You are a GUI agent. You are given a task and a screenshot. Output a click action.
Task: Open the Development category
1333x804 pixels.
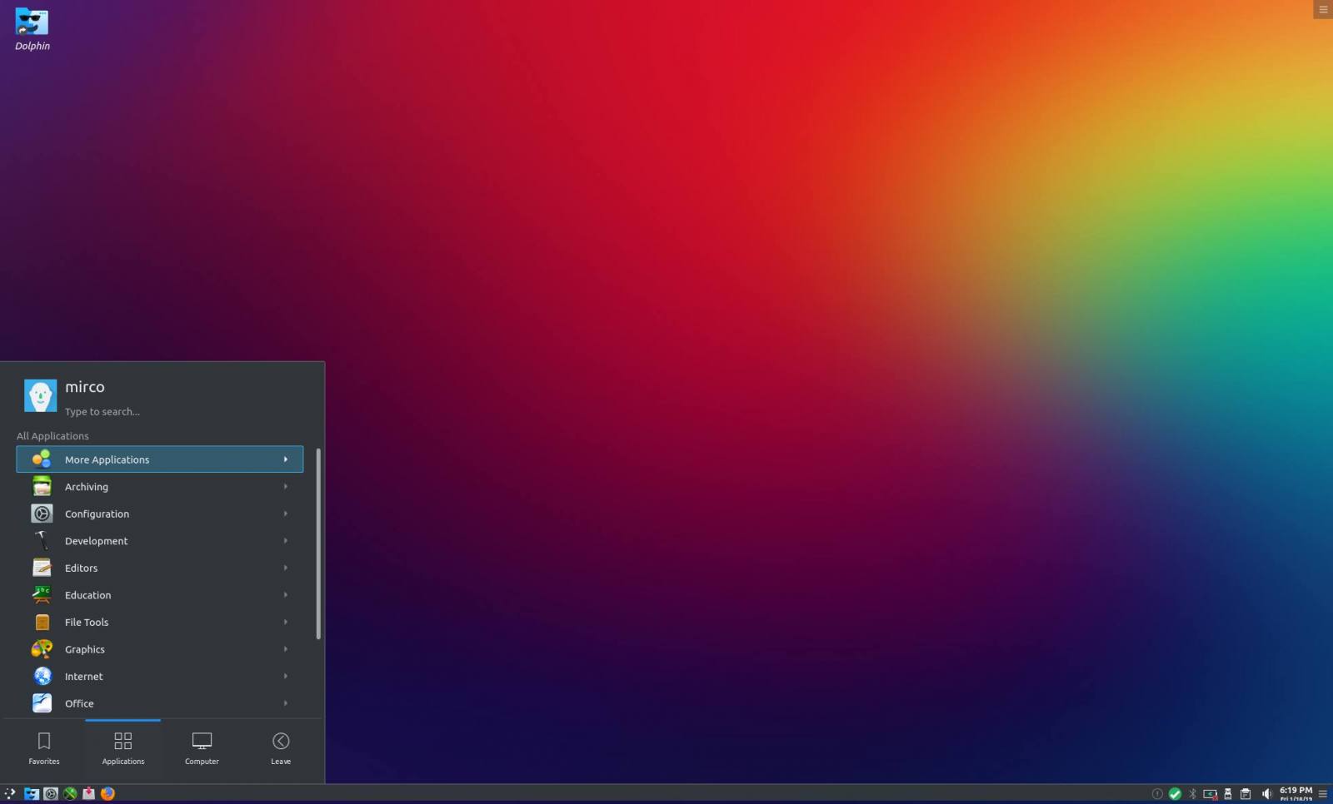tap(159, 541)
